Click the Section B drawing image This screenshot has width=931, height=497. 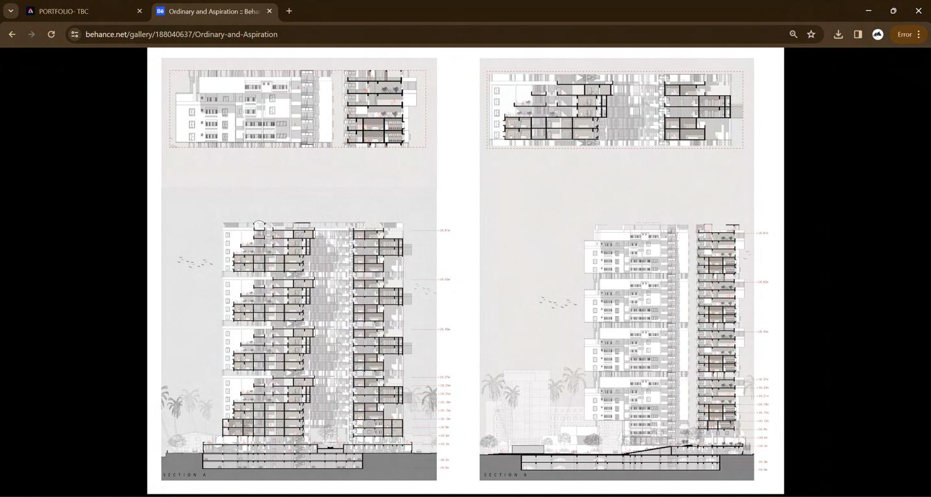(617, 269)
